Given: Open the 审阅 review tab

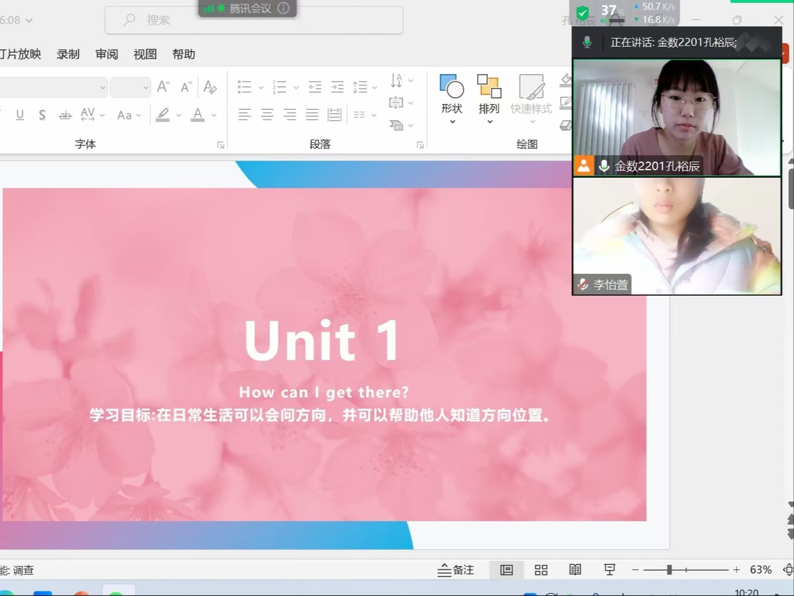Looking at the screenshot, I should coord(106,54).
